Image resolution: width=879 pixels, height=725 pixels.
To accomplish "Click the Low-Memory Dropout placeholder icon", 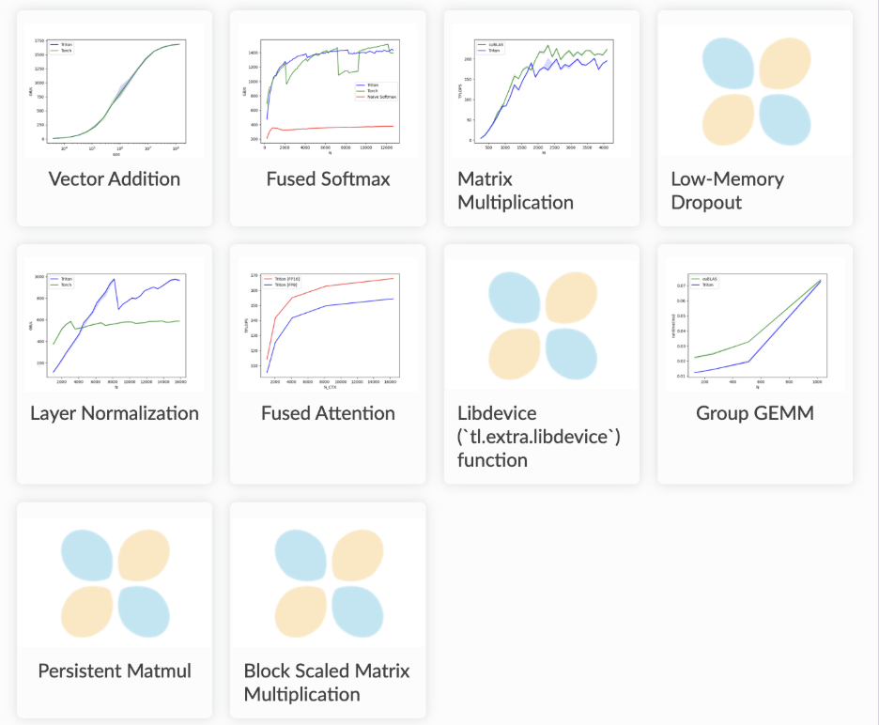I will (x=756, y=91).
